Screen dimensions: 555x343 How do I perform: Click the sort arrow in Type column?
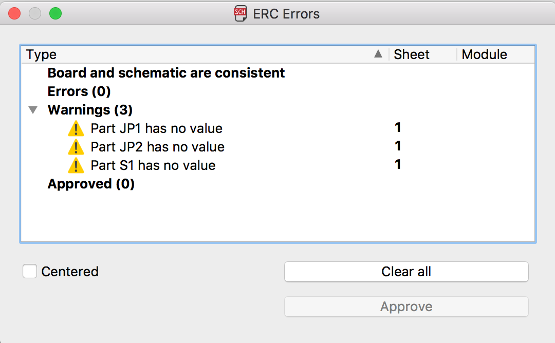click(378, 54)
